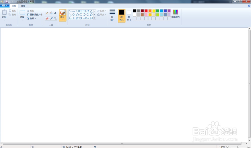Click the horizontal scrollbar below canvas
The height and width of the screenshot is (148, 251).
point(122,143)
